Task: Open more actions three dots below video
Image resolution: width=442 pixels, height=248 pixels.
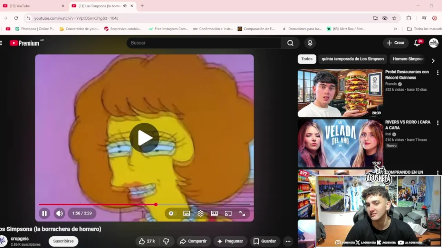Action: (288, 241)
